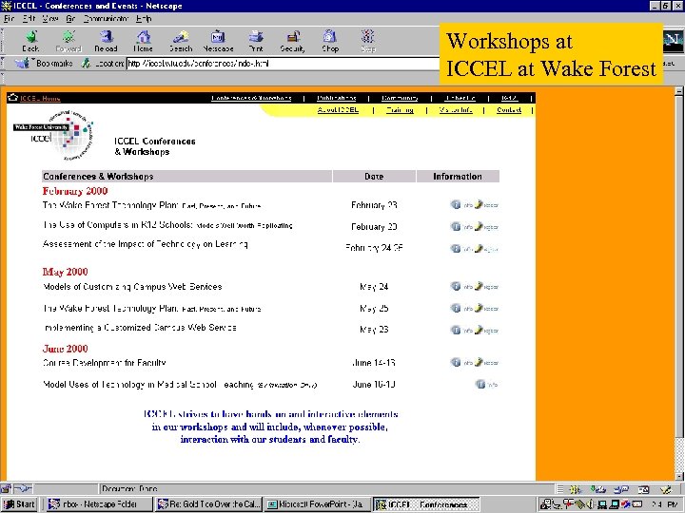Open the Bookmarks button
Viewport: 685px width, 513px height.
(x=45, y=64)
